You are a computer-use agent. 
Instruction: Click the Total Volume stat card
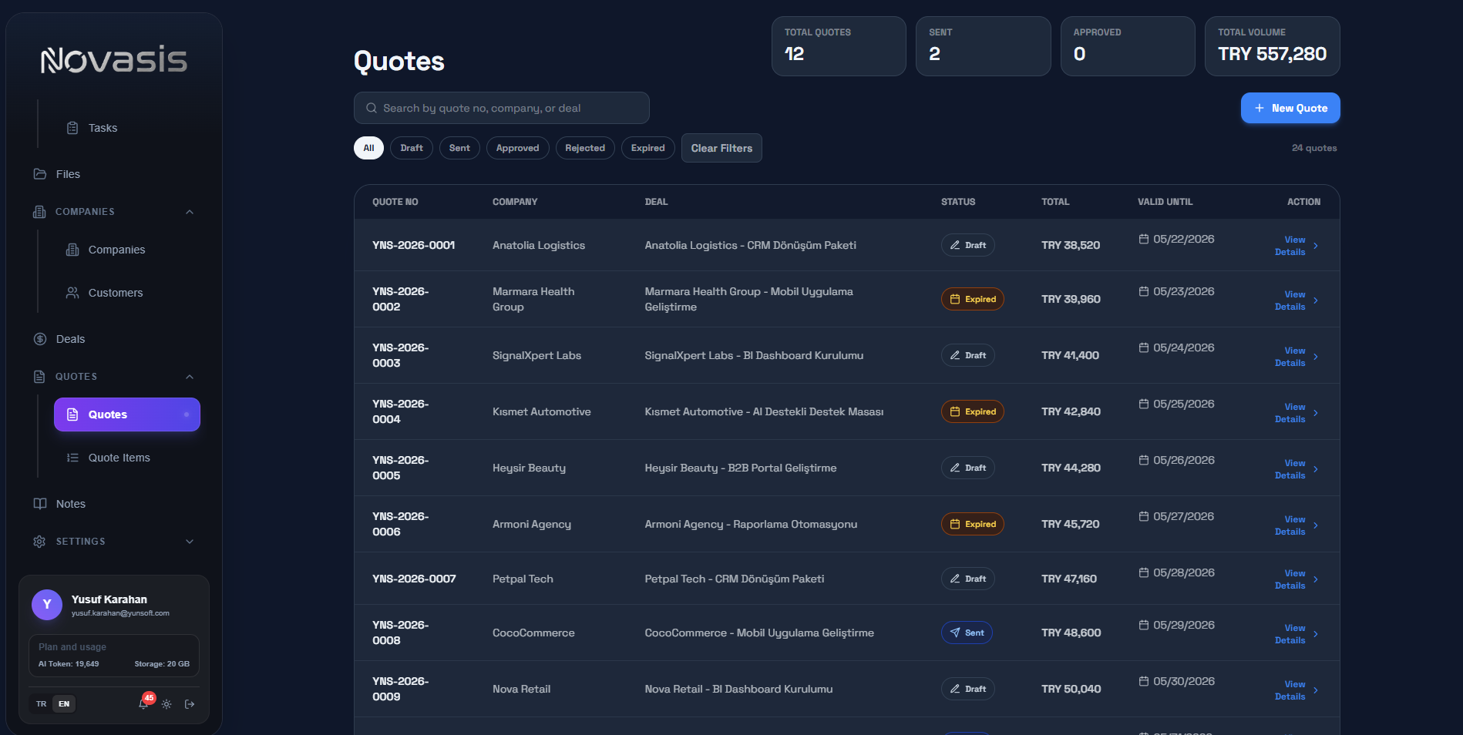tap(1273, 46)
